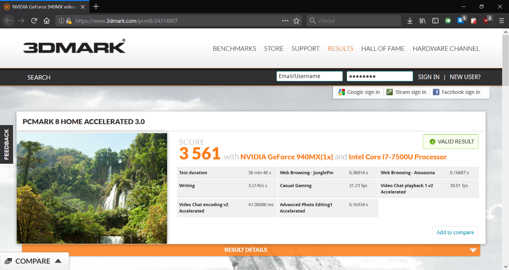Go to Hall of Fame page

pos(383,49)
